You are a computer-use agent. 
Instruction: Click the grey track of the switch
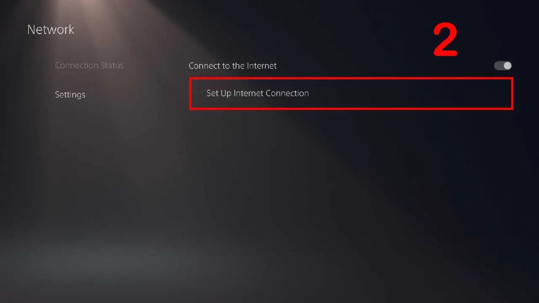pyautogui.click(x=499, y=66)
